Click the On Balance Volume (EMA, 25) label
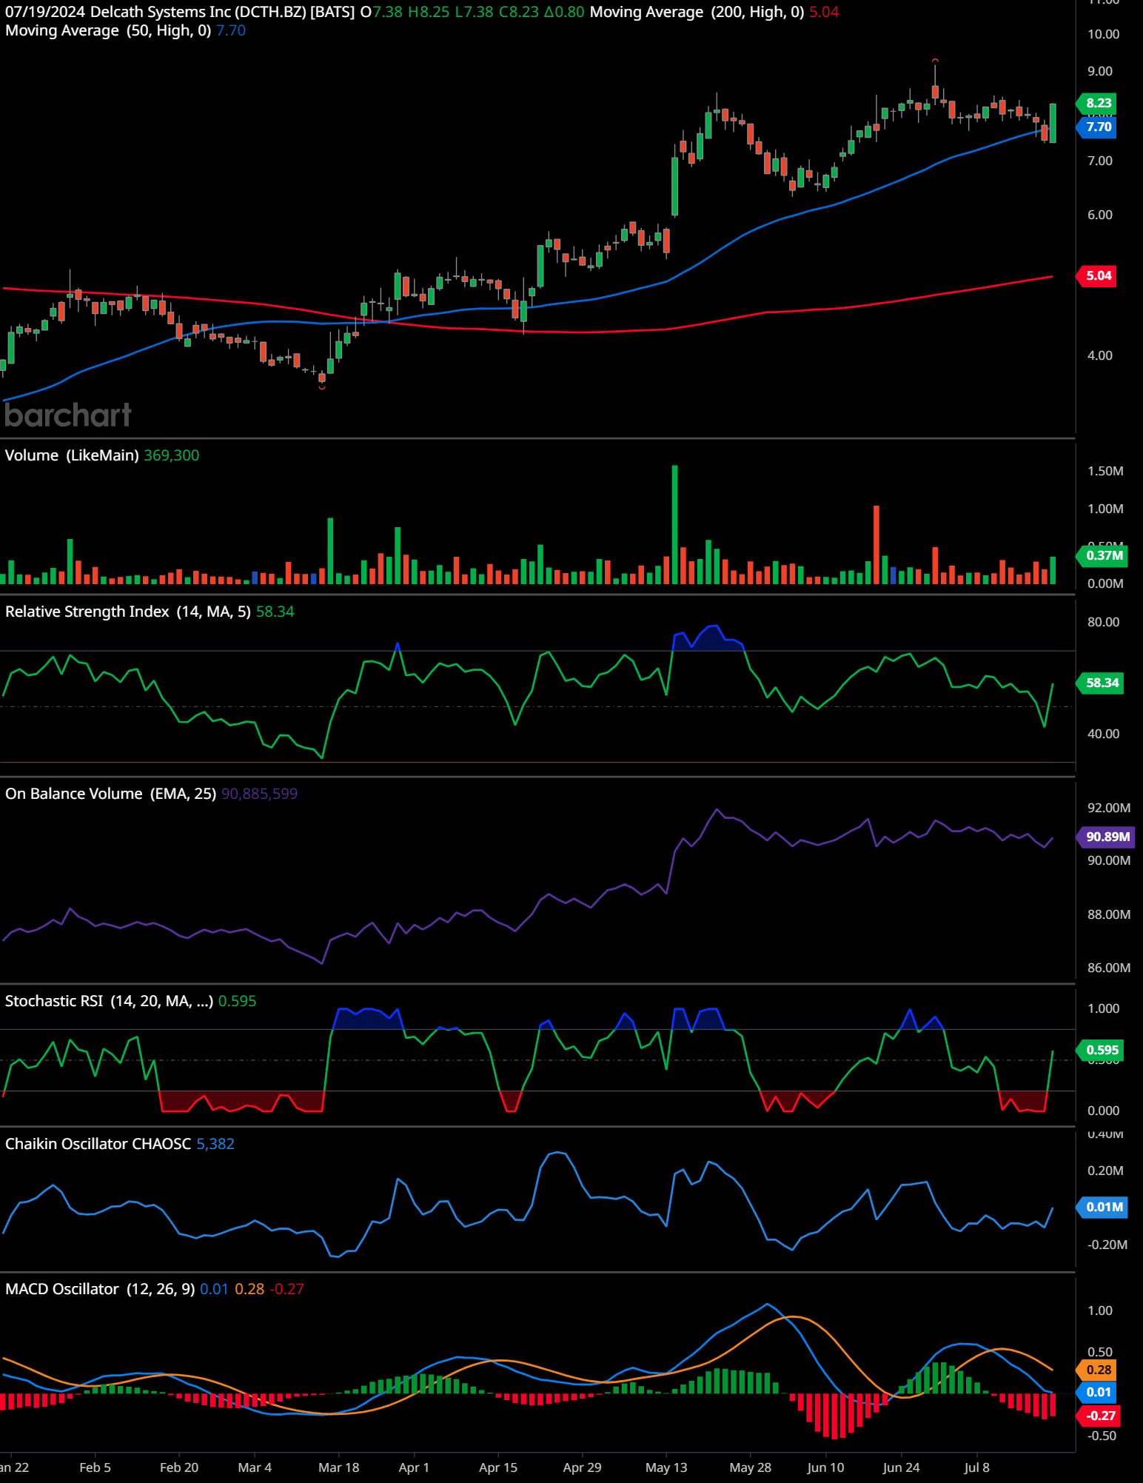The image size is (1143, 1483). coord(111,794)
